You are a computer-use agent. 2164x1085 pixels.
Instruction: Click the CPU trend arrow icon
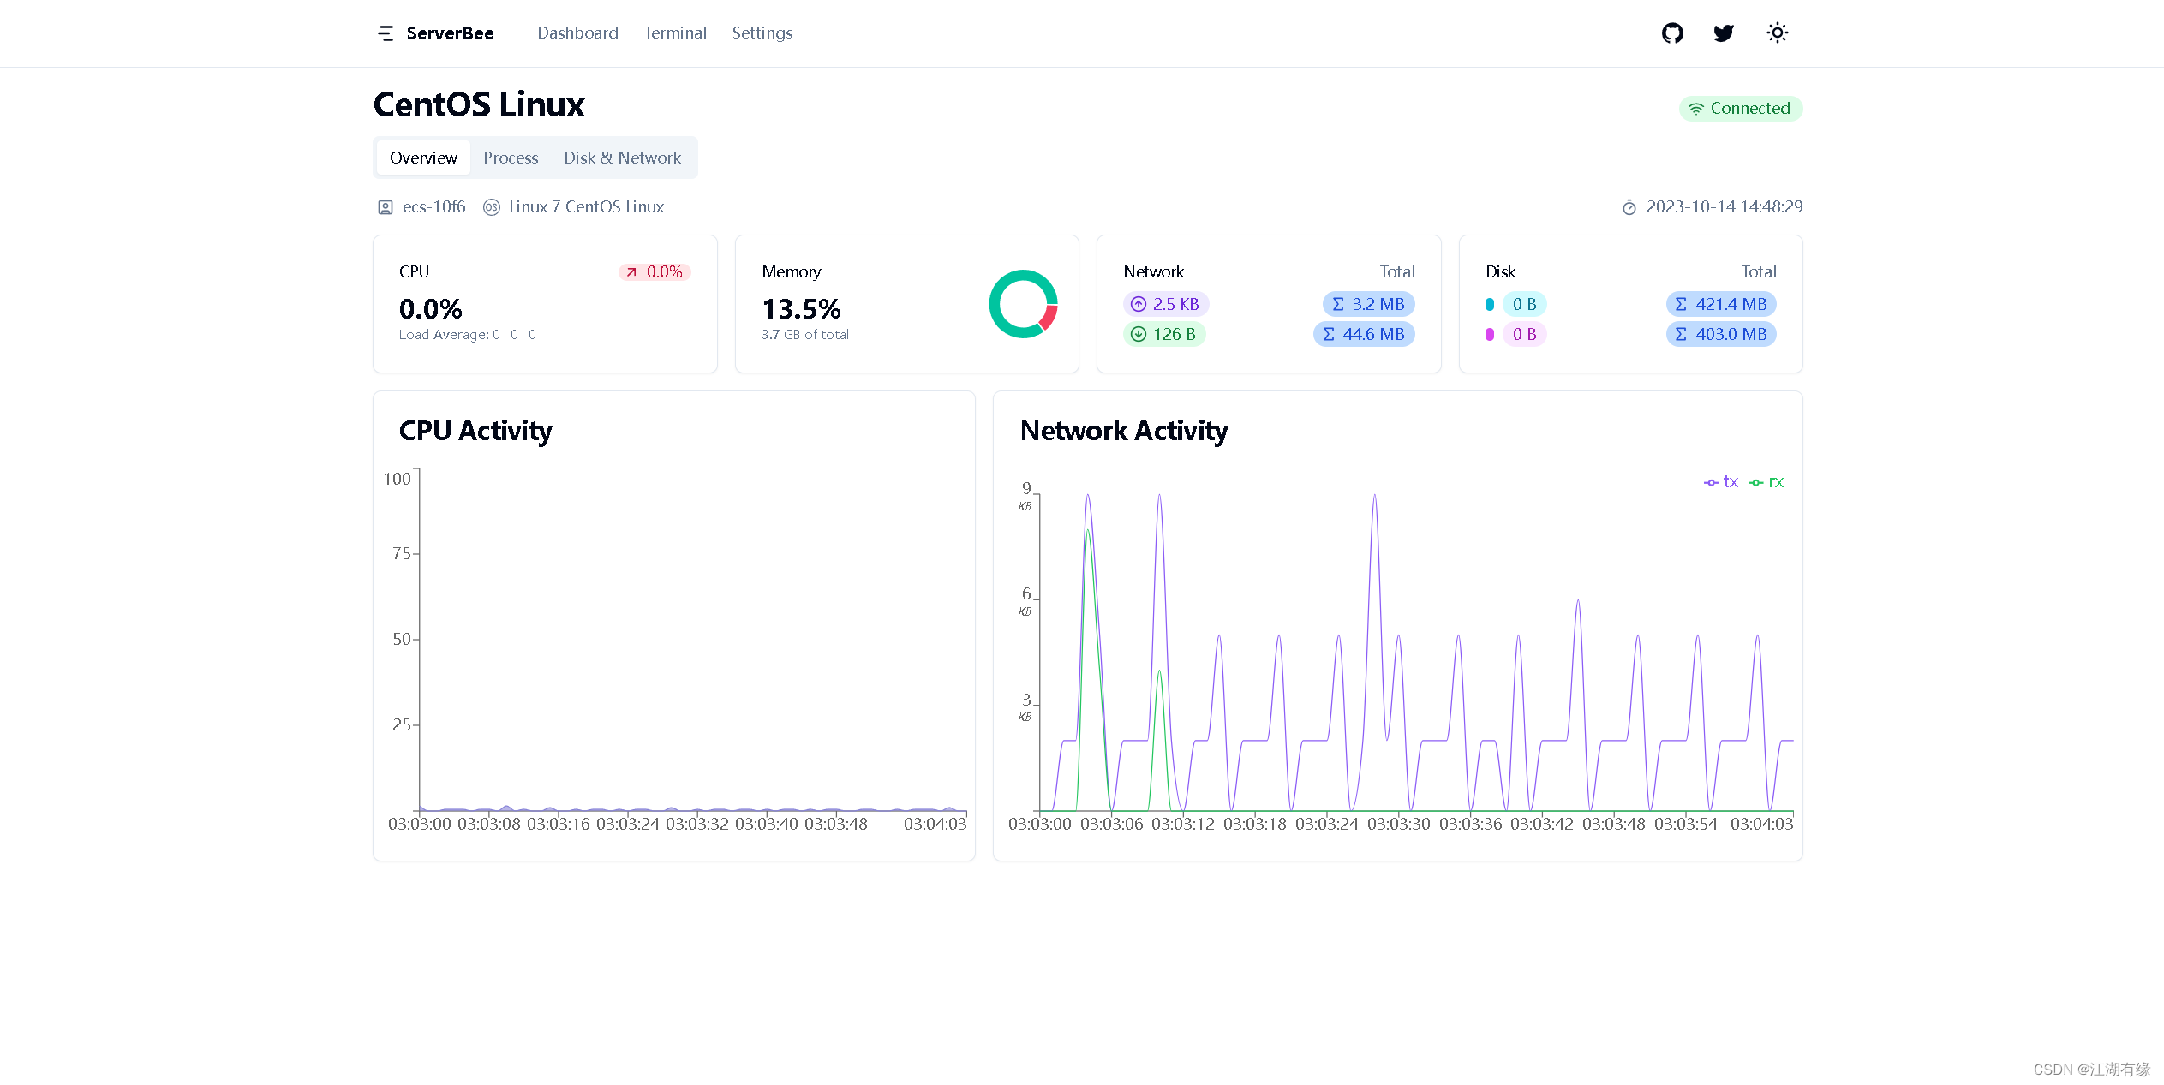[631, 272]
